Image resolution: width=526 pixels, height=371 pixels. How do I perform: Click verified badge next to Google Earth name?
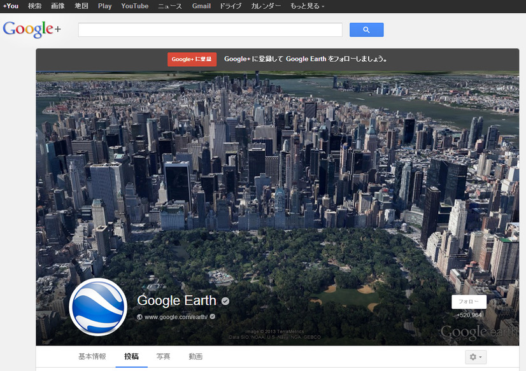(225, 301)
